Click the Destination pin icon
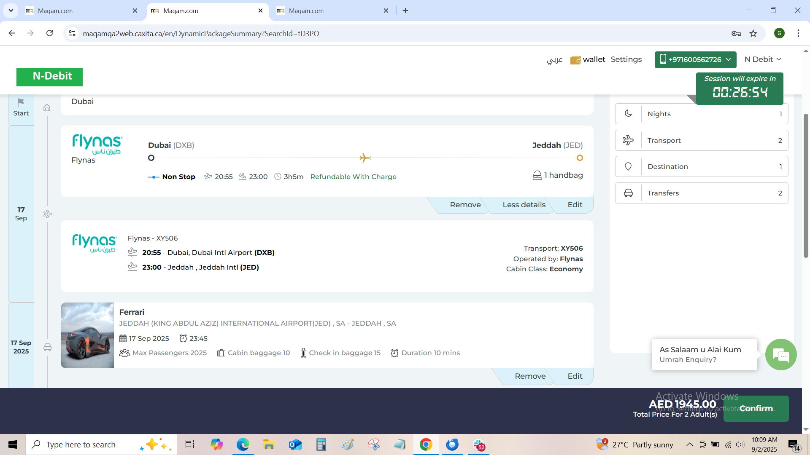The image size is (810, 455). click(628, 166)
